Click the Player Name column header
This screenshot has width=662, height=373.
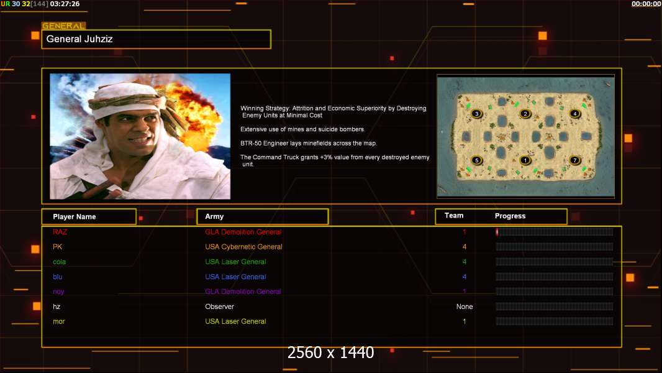[89, 217]
